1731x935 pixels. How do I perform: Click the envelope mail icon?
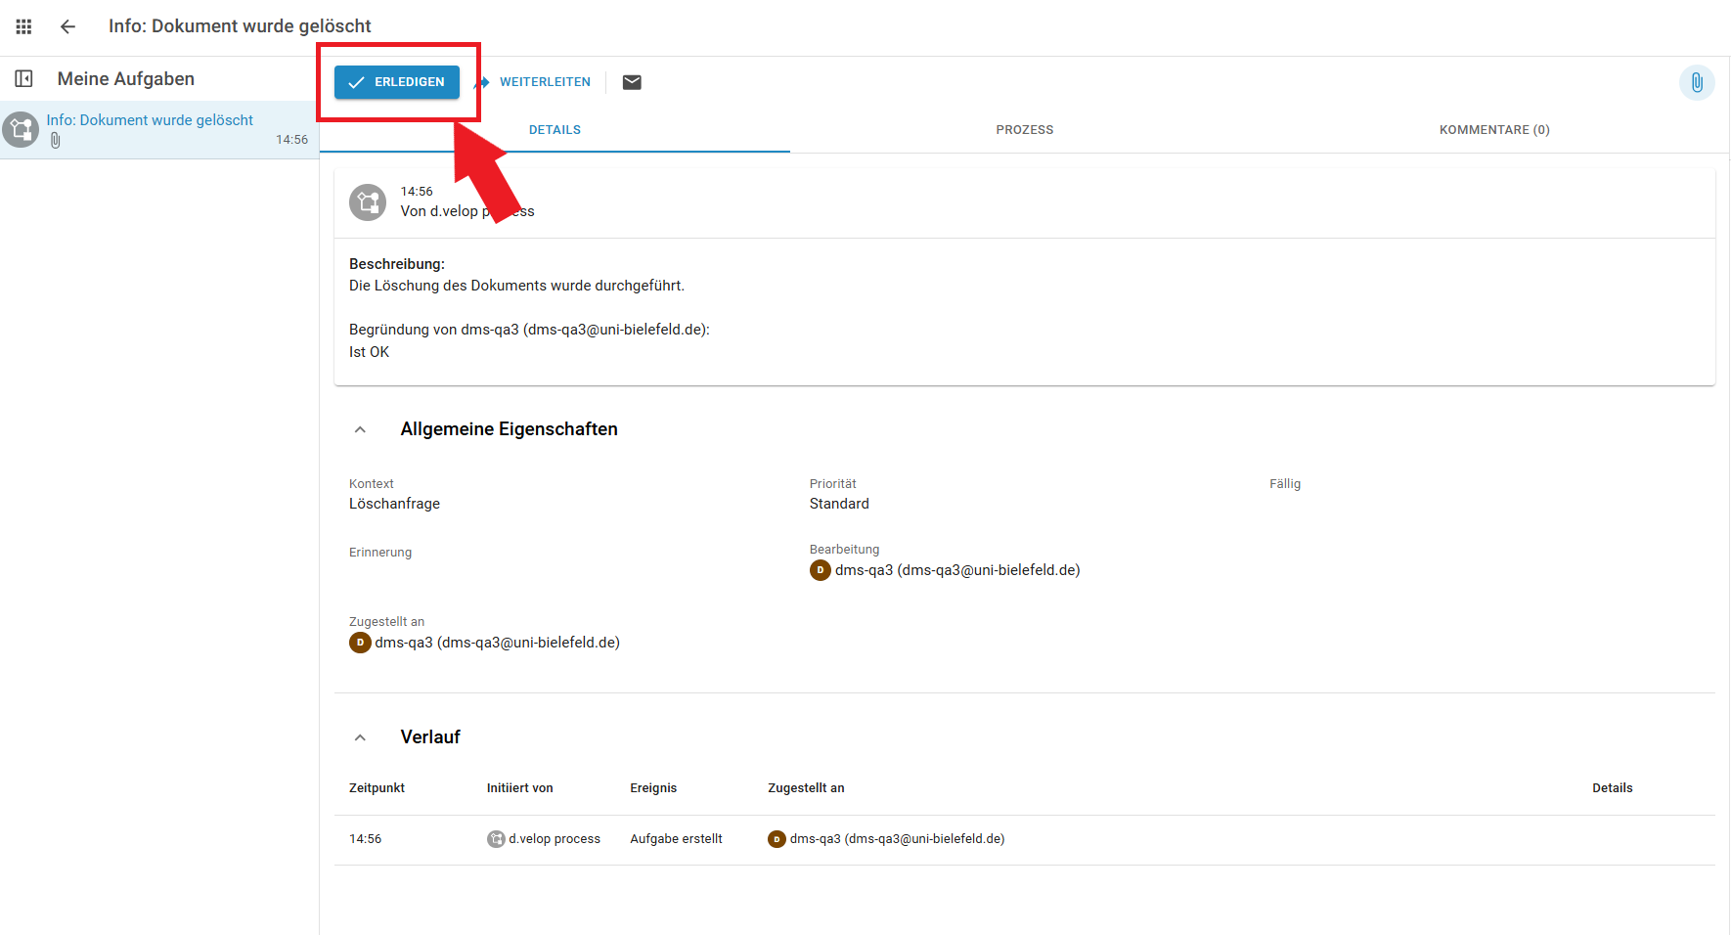point(632,82)
